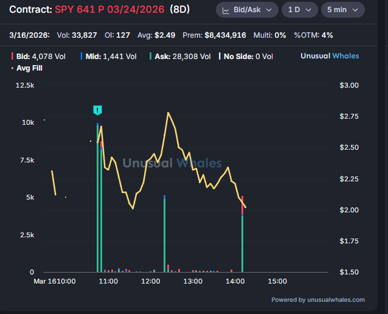
Task: Click the $1.50 price axis label
Action: (349, 272)
